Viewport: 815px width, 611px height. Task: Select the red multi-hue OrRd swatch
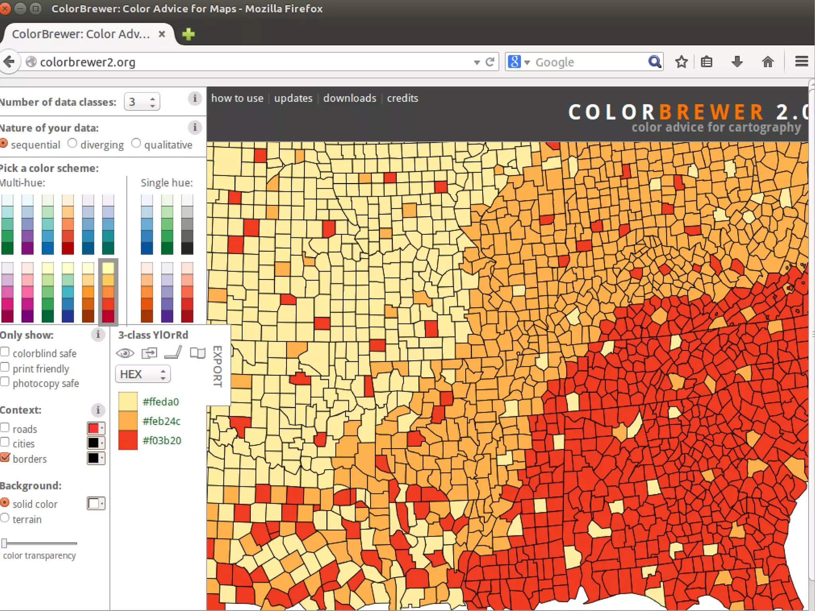[68, 225]
